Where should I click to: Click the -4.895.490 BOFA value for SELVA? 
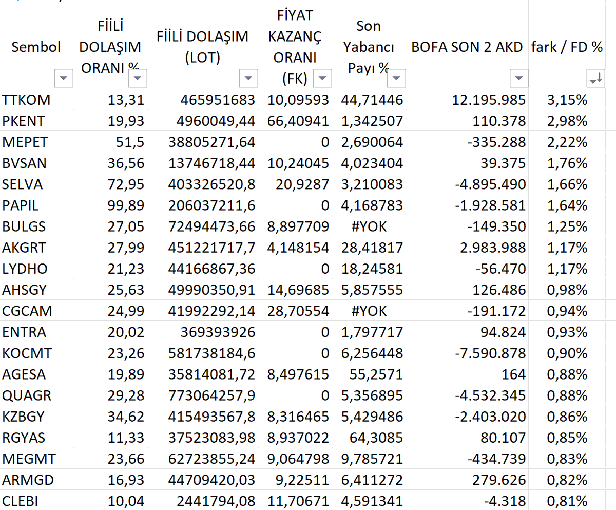point(490,184)
